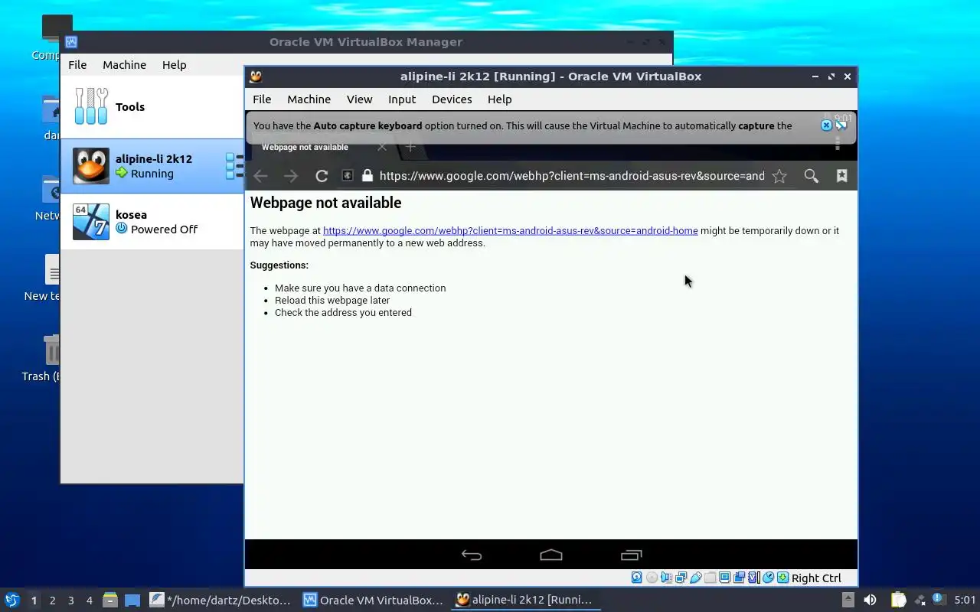980x612 pixels.
Task: Click the google.com webhp hyperlink in page
Action: [x=510, y=230]
